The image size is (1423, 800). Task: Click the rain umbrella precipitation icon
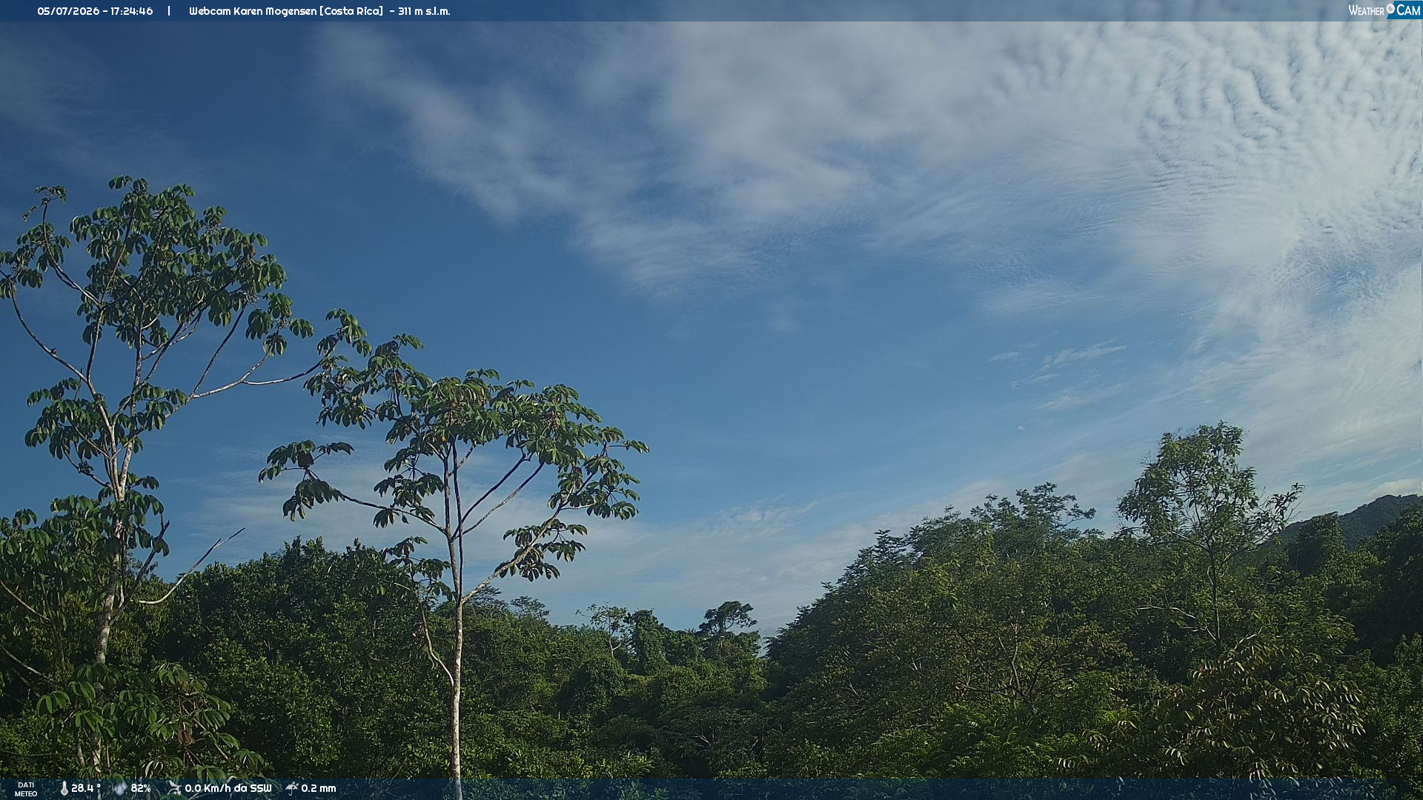(291, 788)
